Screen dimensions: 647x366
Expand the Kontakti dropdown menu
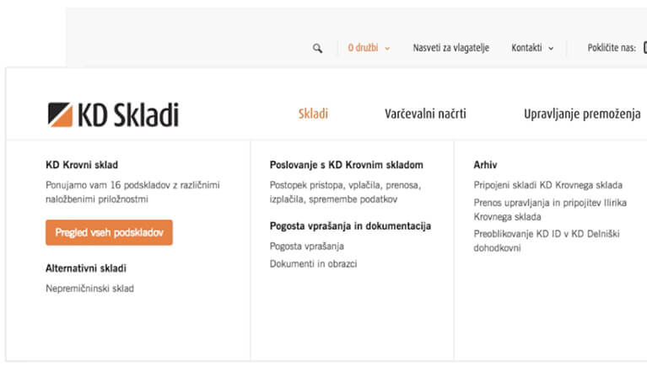(532, 48)
